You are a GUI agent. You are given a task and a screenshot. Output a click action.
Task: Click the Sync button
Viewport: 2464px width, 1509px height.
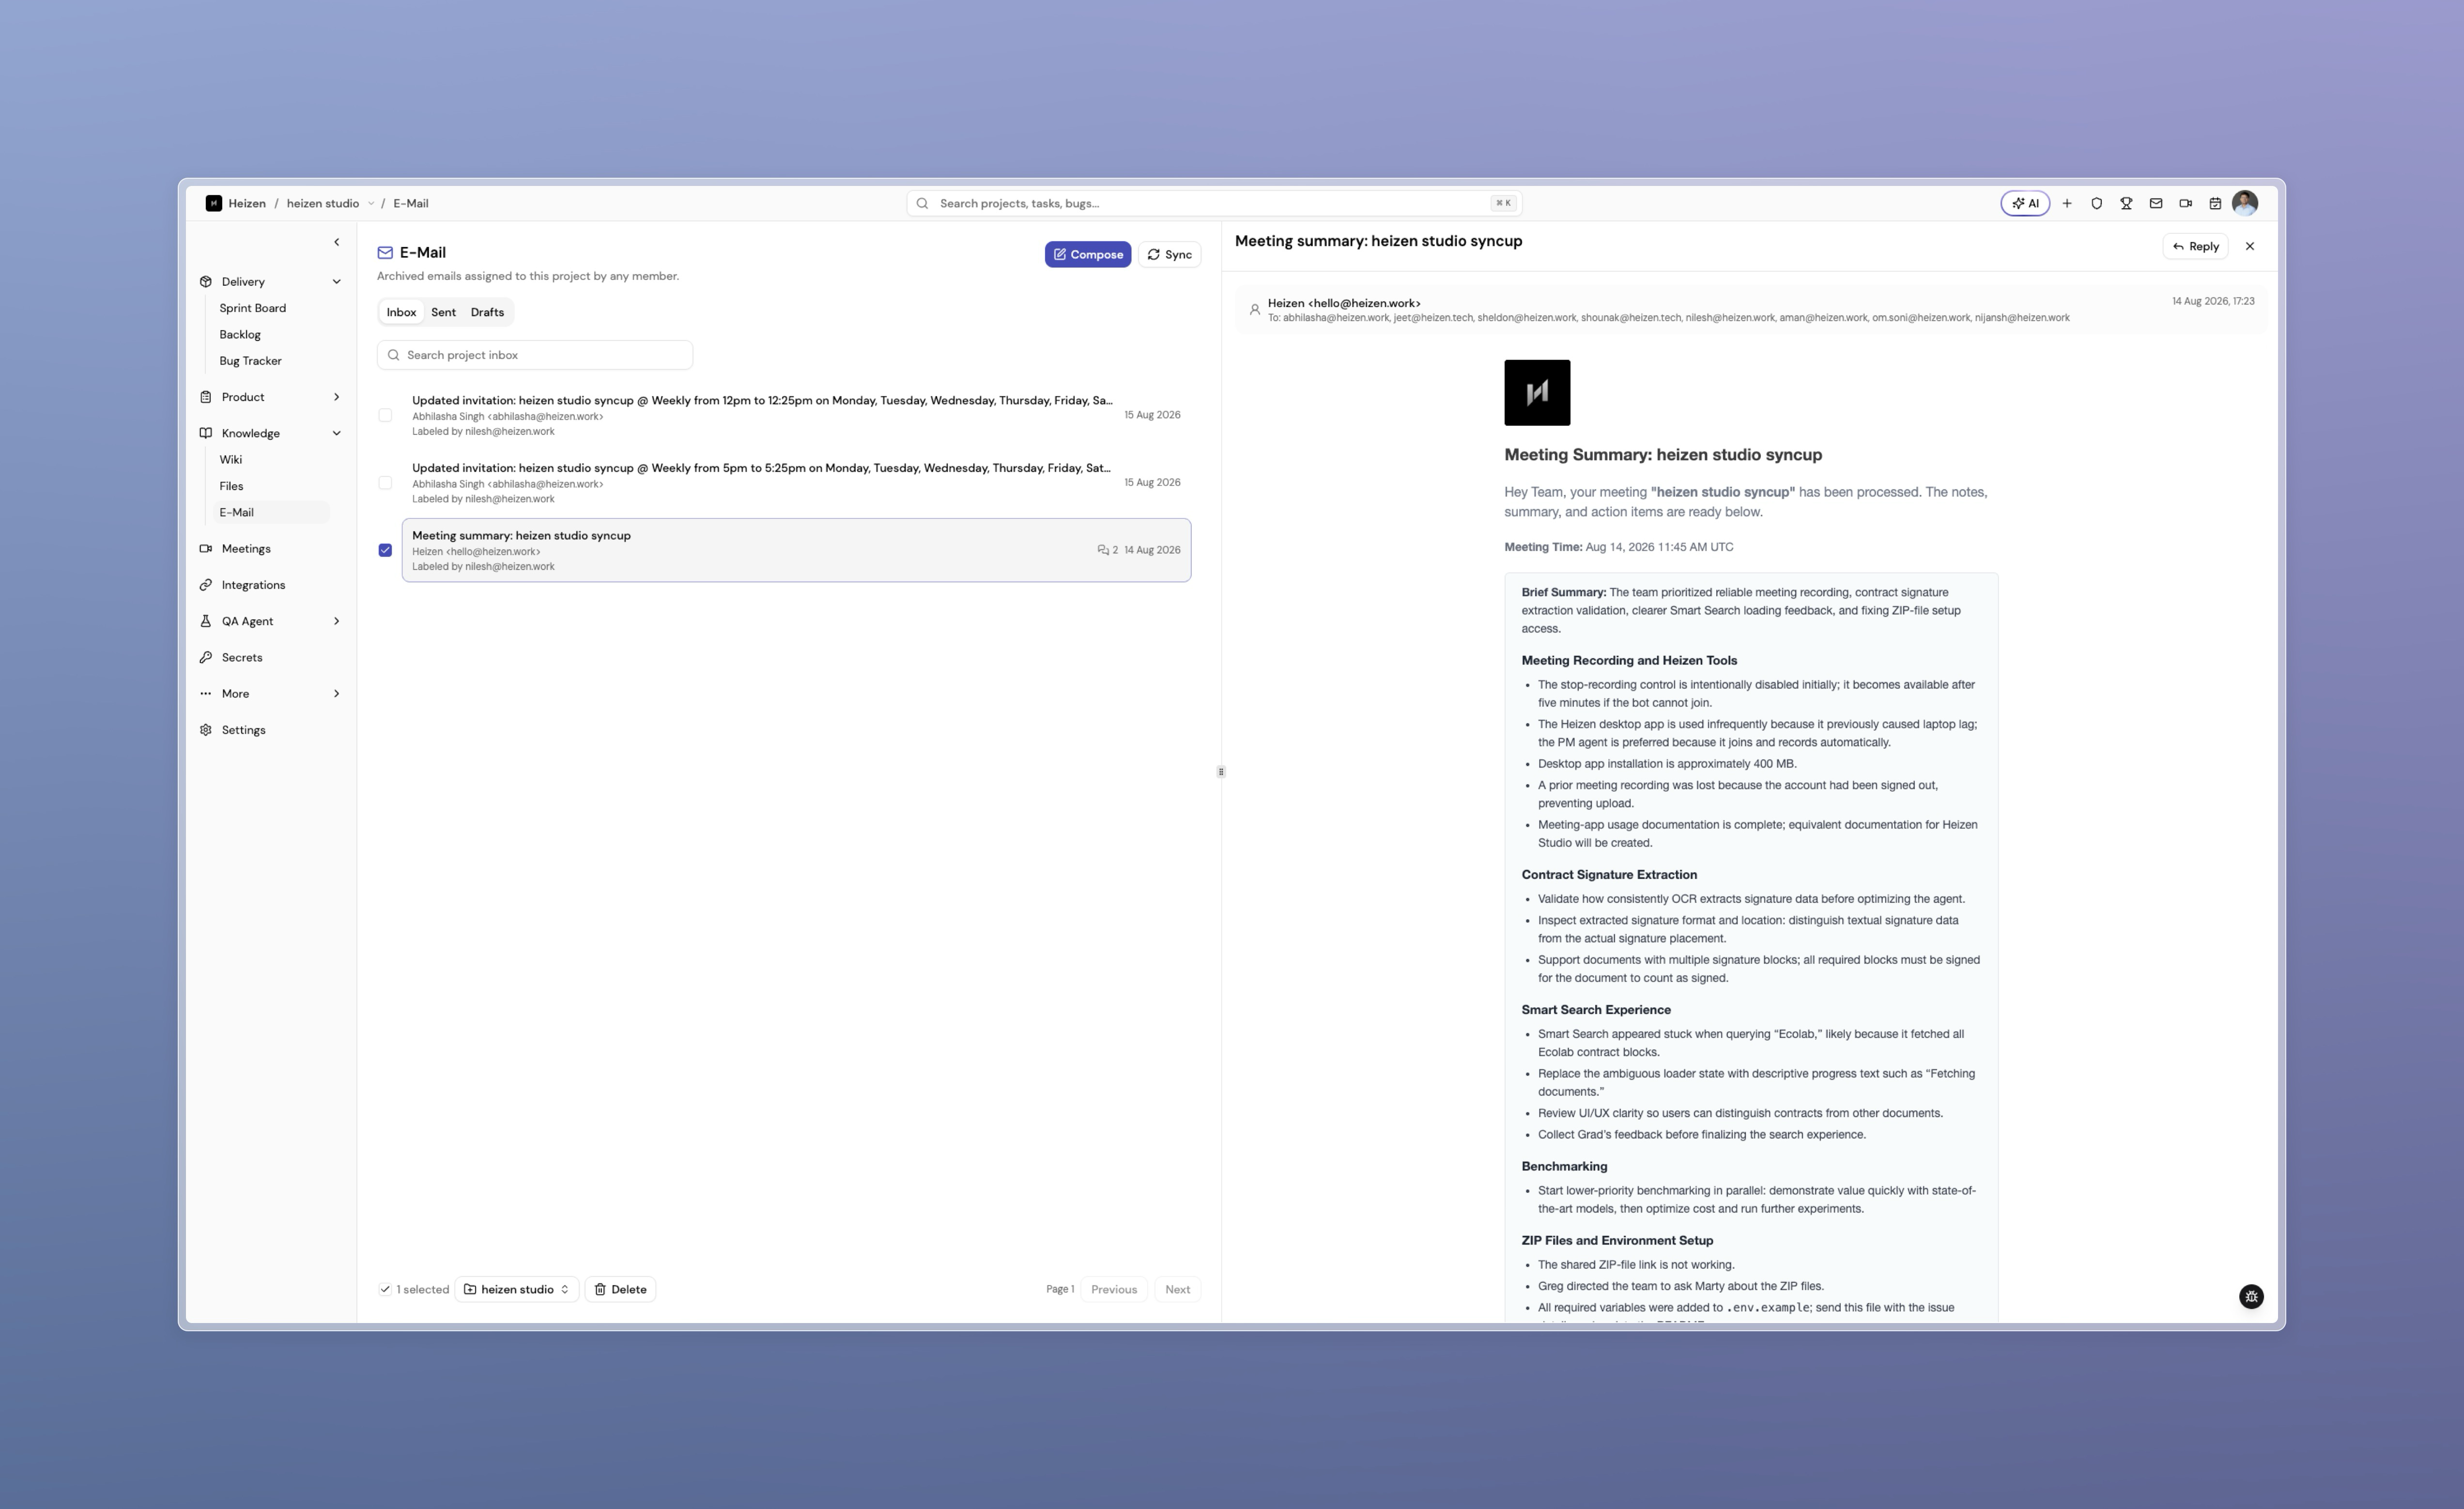click(x=1169, y=254)
